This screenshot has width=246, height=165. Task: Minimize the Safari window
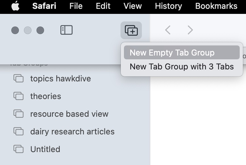28,30
